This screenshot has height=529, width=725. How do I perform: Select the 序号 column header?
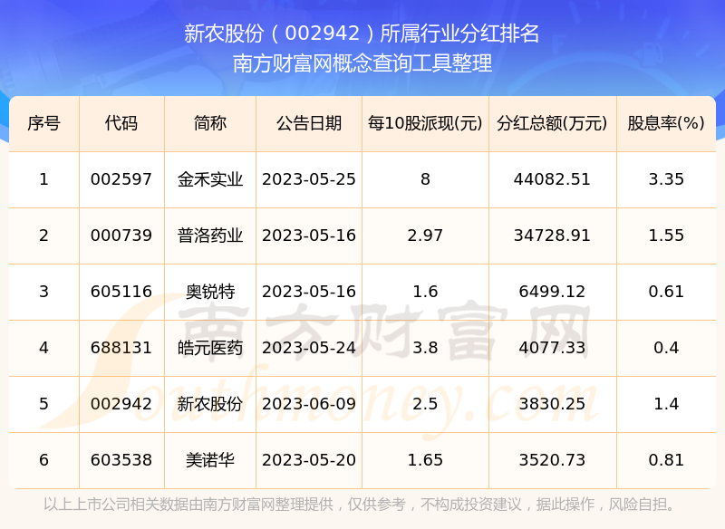pos(43,123)
